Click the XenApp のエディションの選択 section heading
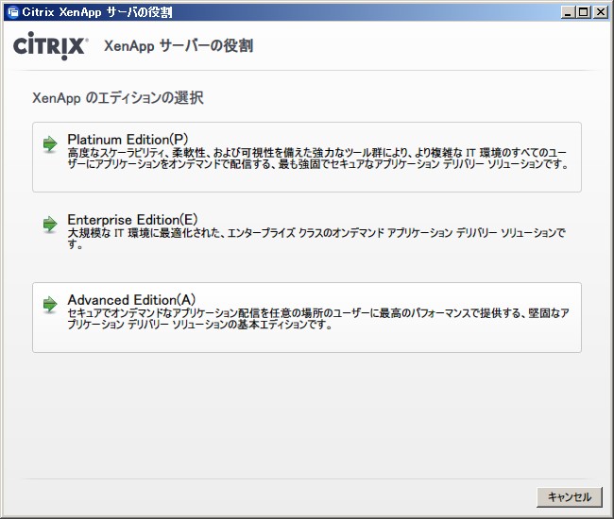The height and width of the screenshot is (519, 614). [x=118, y=97]
